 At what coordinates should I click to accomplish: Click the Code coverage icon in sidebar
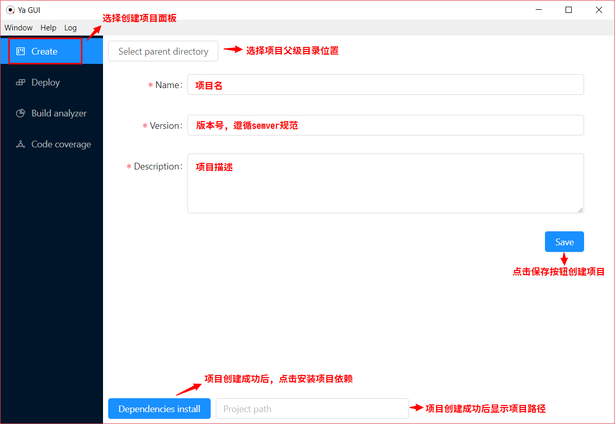(x=21, y=144)
